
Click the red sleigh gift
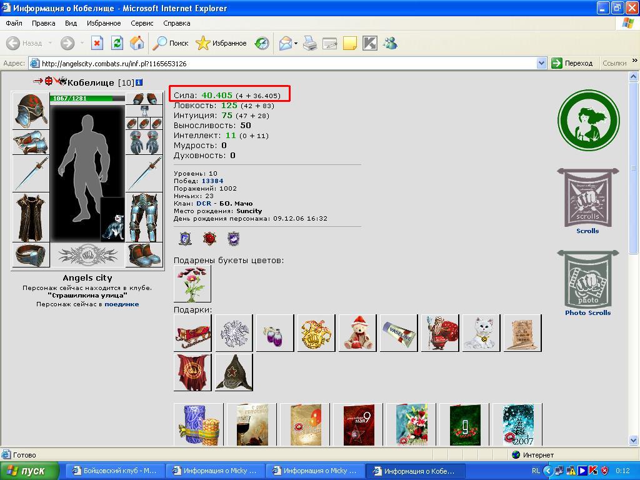[192, 333]
